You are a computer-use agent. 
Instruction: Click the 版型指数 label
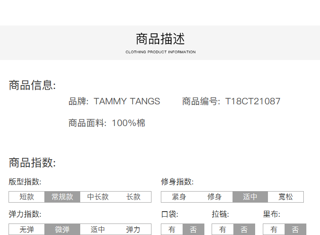click(25, 181)
